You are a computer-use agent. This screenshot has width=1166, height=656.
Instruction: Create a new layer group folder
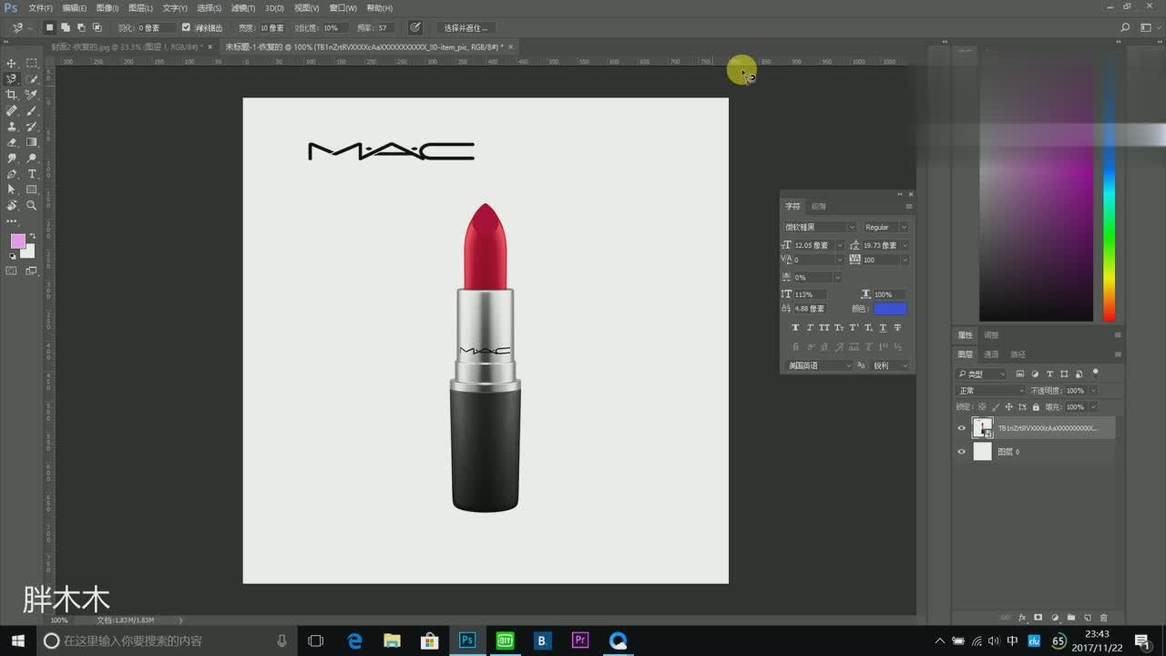pos(1071,618)
